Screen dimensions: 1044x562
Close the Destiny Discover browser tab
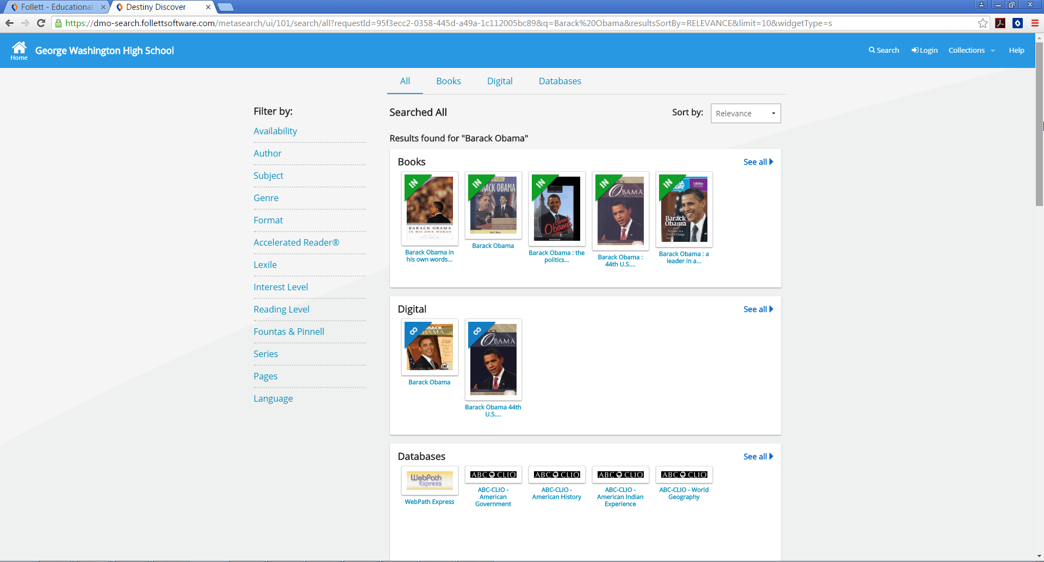(x=208, y=7)
